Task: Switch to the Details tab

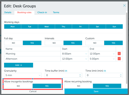Action: click(x=8, y=13)
